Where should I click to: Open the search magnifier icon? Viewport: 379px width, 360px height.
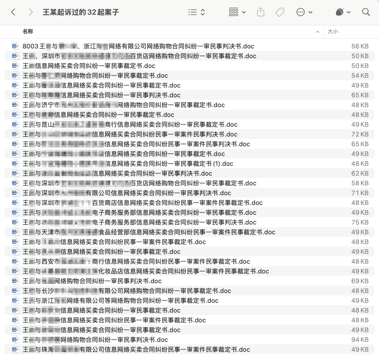tap(366, 12)
